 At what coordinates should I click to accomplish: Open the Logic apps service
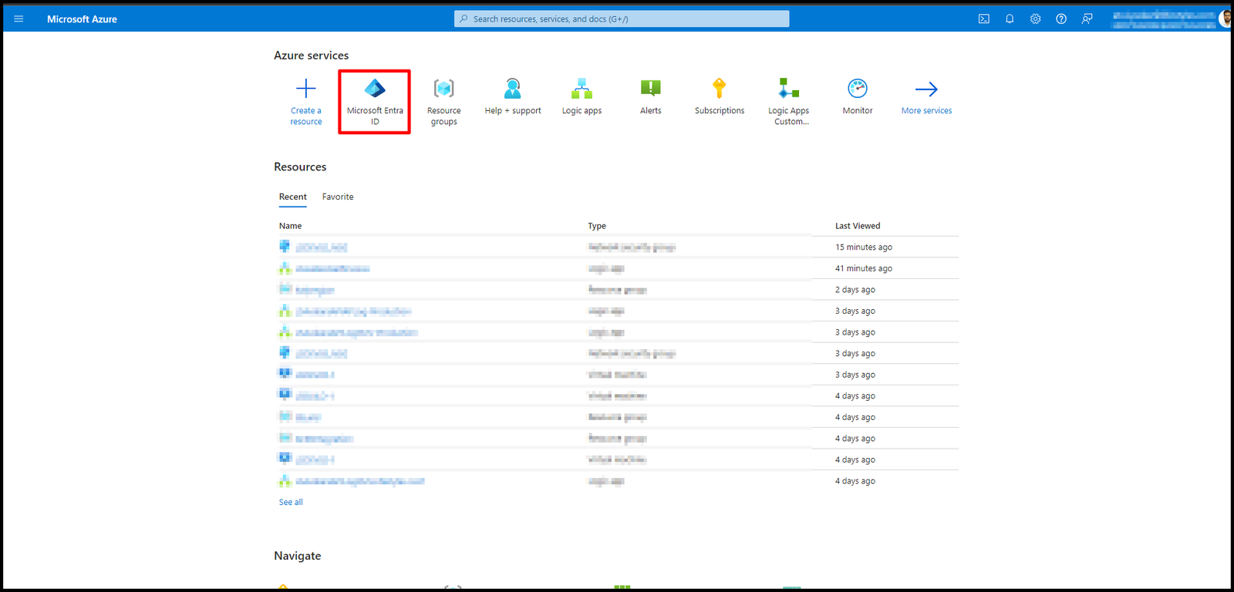point(582,97)
